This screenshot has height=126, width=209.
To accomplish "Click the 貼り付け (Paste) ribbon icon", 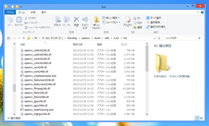I will 19,20.
